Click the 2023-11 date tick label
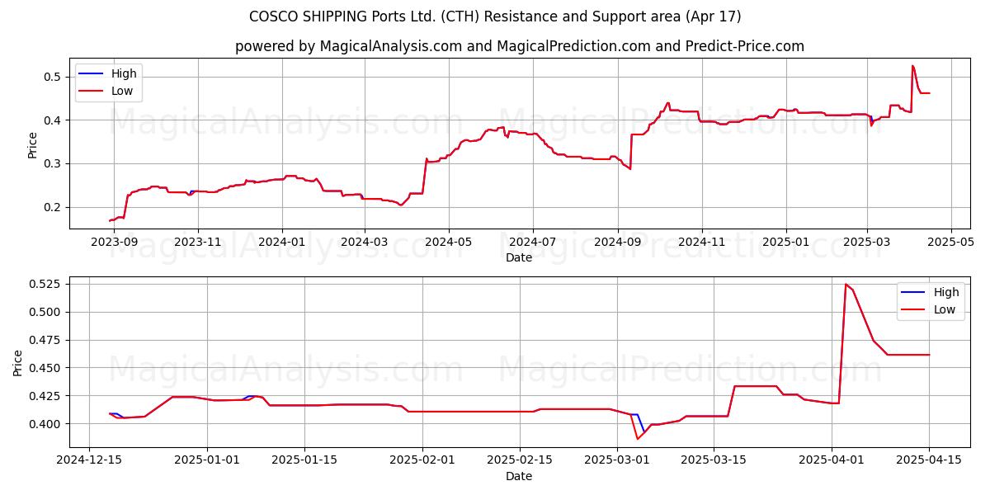This screenshot has width=990, height=495. point(198,242)
